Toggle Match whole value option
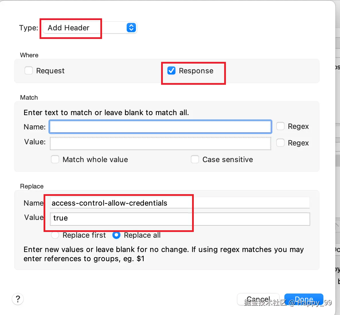340x315 pixels. pyautogui.click(x=55, y=160)
